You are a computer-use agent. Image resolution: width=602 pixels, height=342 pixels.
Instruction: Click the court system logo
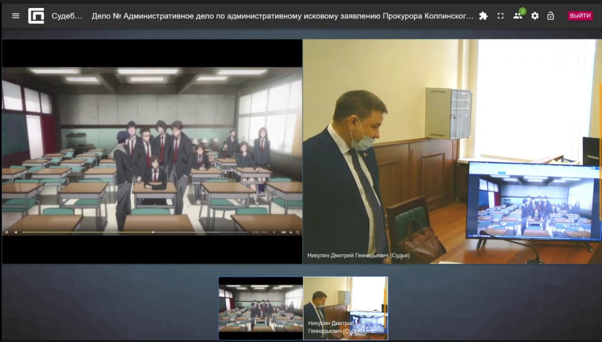(x=36, y=16)
